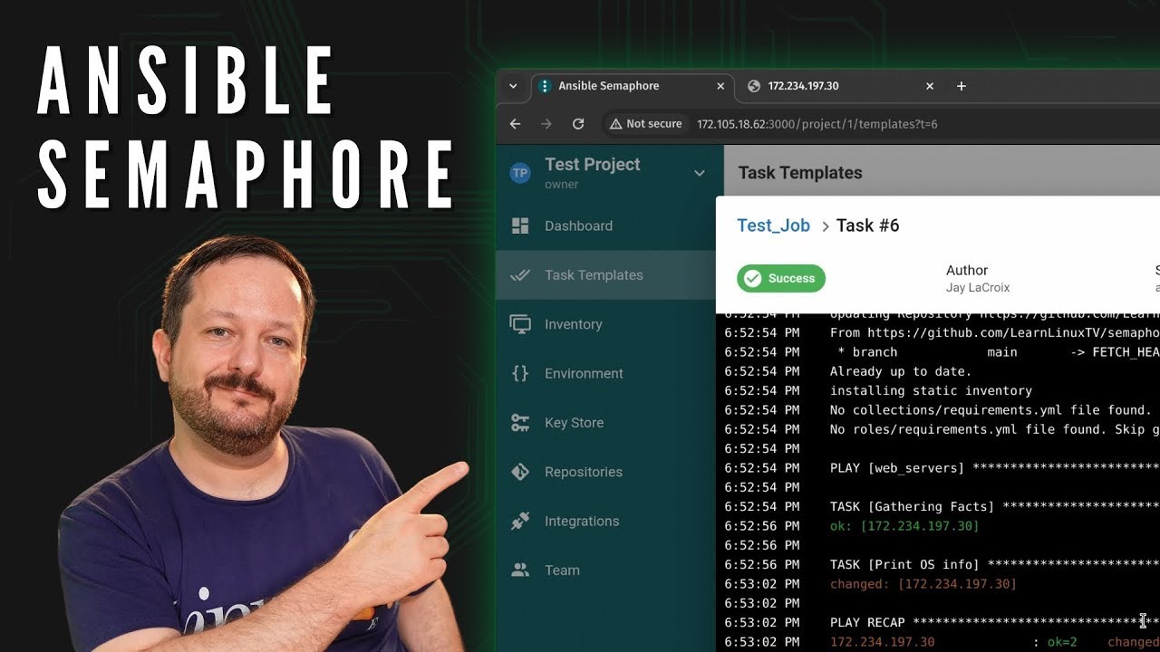The image size is (1160, 652).
Task: Switch to the 172.234.197.30 browser tab
Action: coord(834,86)
